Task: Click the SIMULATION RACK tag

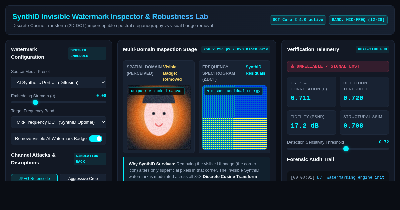Action: [90, 159]
